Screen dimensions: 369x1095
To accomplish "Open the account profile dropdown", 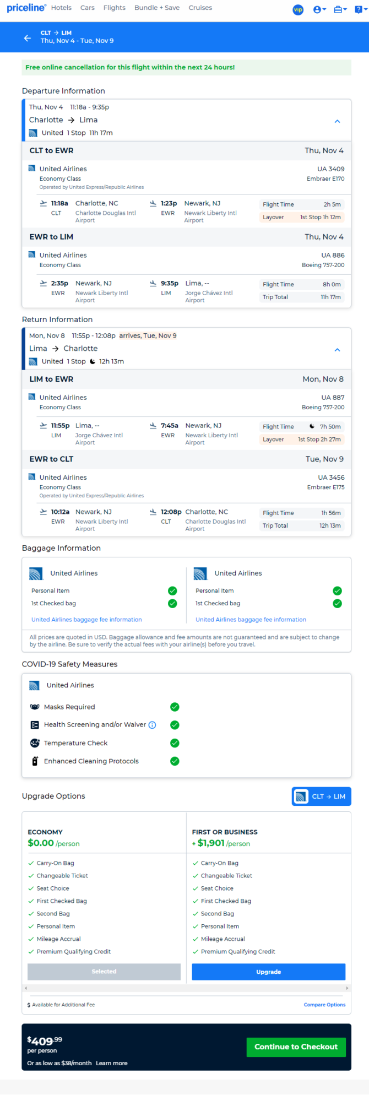I will pos(319,9).
